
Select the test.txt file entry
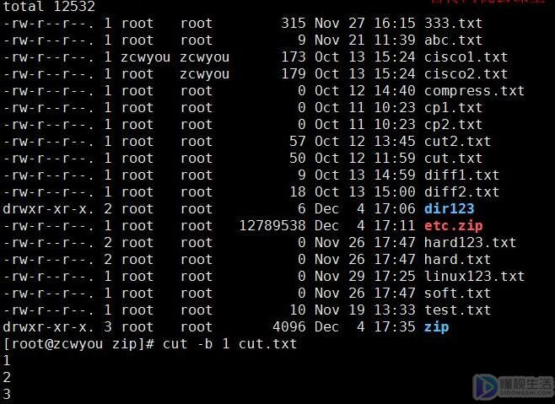[457, 310]
